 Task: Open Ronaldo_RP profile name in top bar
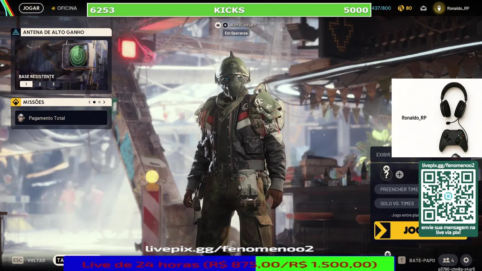(458, 8)
